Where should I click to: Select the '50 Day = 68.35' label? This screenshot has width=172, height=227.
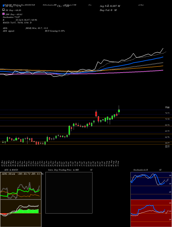13,10
